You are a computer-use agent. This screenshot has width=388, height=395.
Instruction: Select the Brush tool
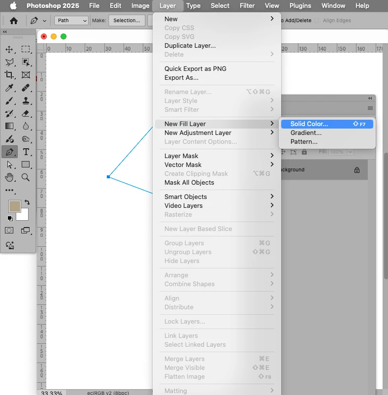pyautogui.click(x=9, y=101)
